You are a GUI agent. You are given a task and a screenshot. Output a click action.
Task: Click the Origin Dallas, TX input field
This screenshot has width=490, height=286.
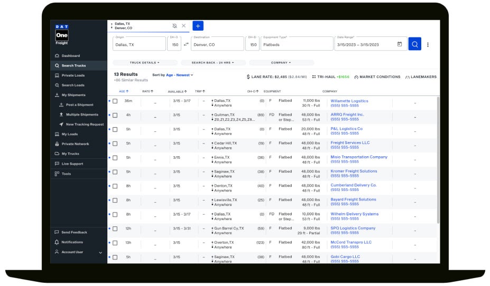click(x=139, y=44)
